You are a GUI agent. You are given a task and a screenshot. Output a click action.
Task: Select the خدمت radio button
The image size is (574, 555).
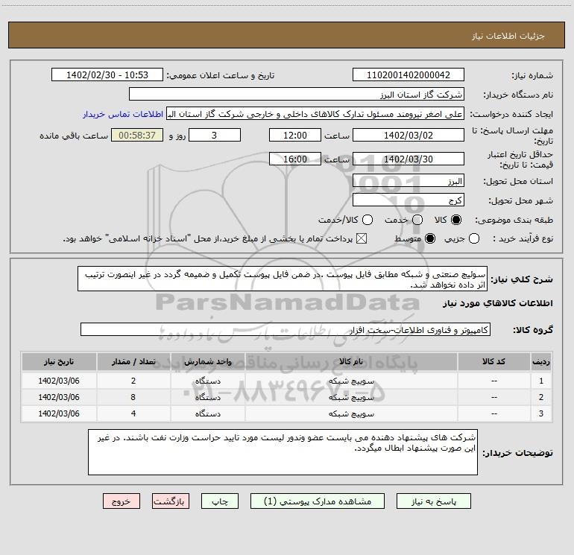tap(417, 220)
